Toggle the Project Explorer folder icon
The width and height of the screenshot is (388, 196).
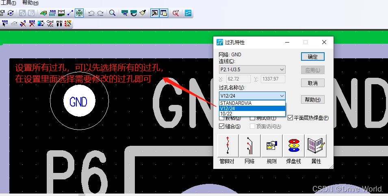pos(164,13)
